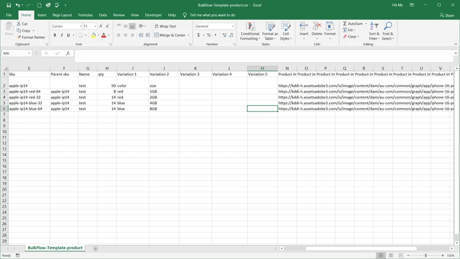Click the yellow fill color swatch

[x=93, y=35]
